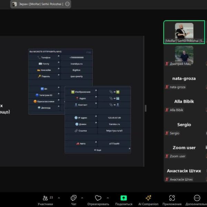
Task: Click the ivan@ya.ru email example cell
Action: [77, 64]
